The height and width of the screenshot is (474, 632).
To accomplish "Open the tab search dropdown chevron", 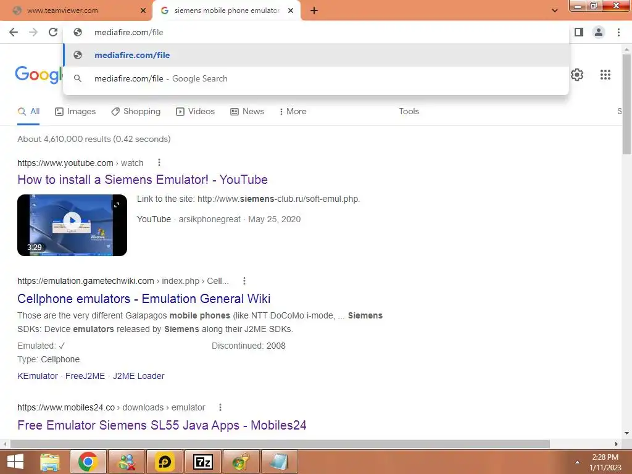I will pos(555,10).
